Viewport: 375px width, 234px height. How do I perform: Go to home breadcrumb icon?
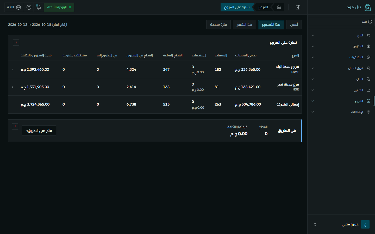click(279, 7)
